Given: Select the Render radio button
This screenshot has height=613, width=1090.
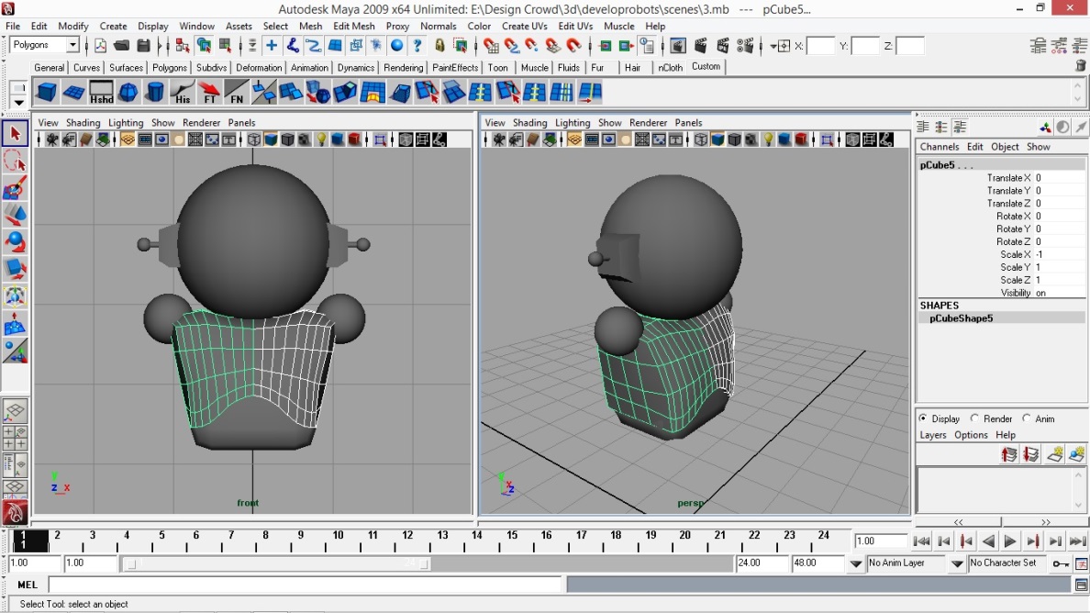Looking at the screenshot, I should (x=974, y=418).
